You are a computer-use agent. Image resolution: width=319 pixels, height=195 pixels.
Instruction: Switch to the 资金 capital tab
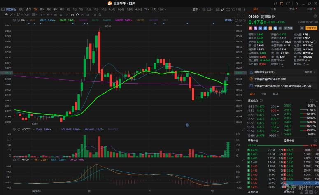[x=264, y=94]
